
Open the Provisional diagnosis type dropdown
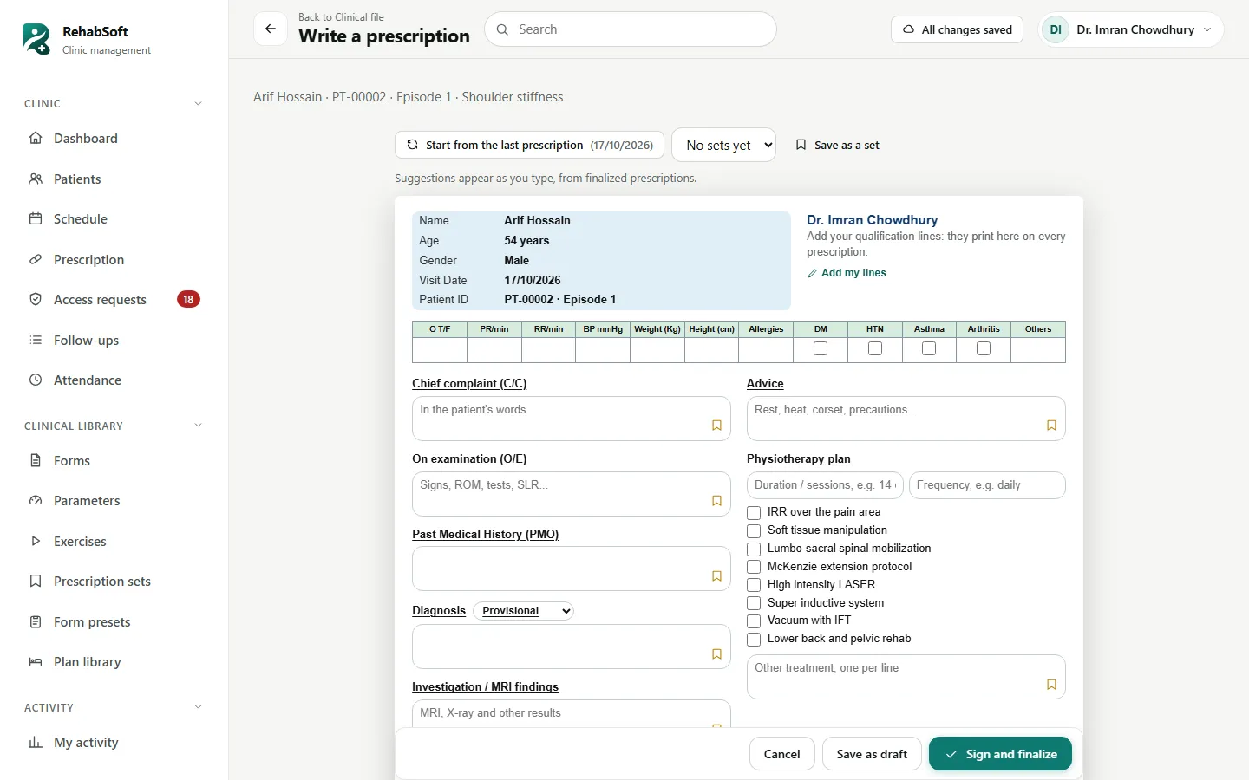(x=524, y=611)
